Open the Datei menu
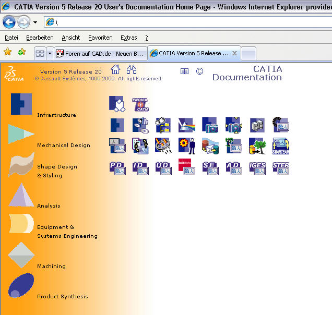The image size is (332, 315). coord(11,38)
